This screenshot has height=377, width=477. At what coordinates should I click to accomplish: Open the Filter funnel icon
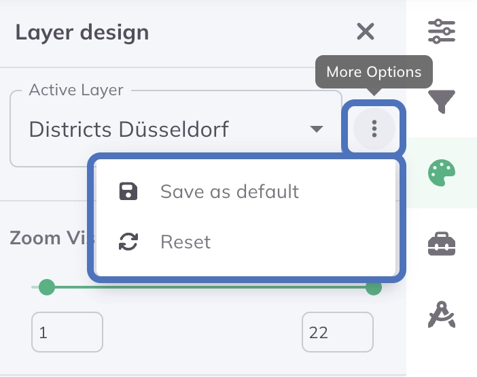(x=442, y=101)
